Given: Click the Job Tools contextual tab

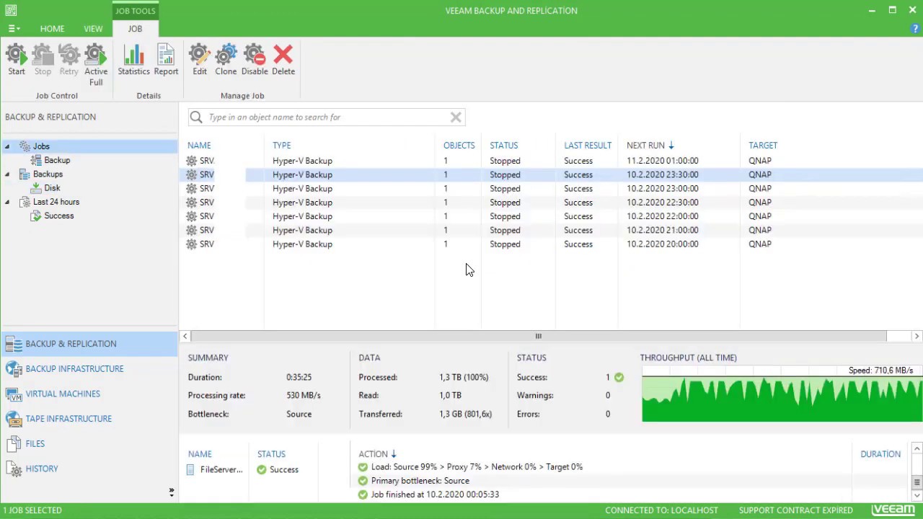Looking at the screenshot, I should coord(135,11).
